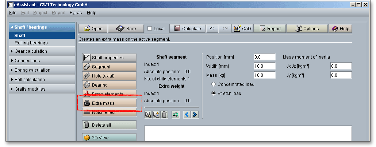This screenshot has width=376, height=147.
Task: Click the green reset arrow icon
Action: point(176,115)
